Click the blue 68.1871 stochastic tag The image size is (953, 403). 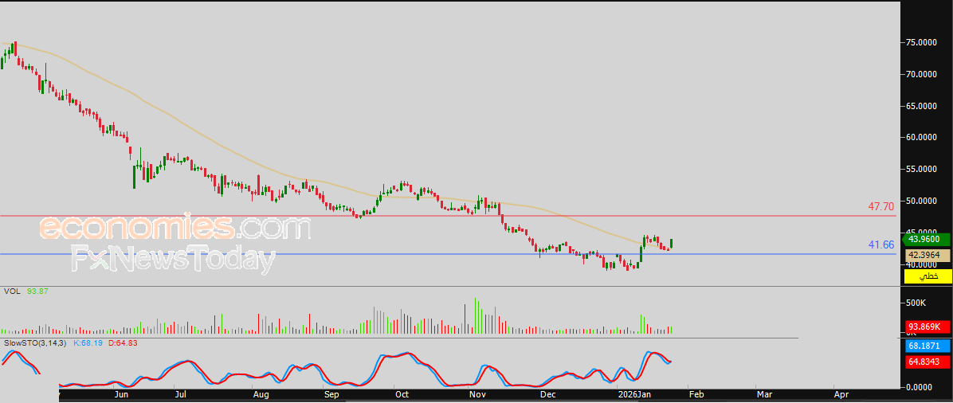point(928,346)
